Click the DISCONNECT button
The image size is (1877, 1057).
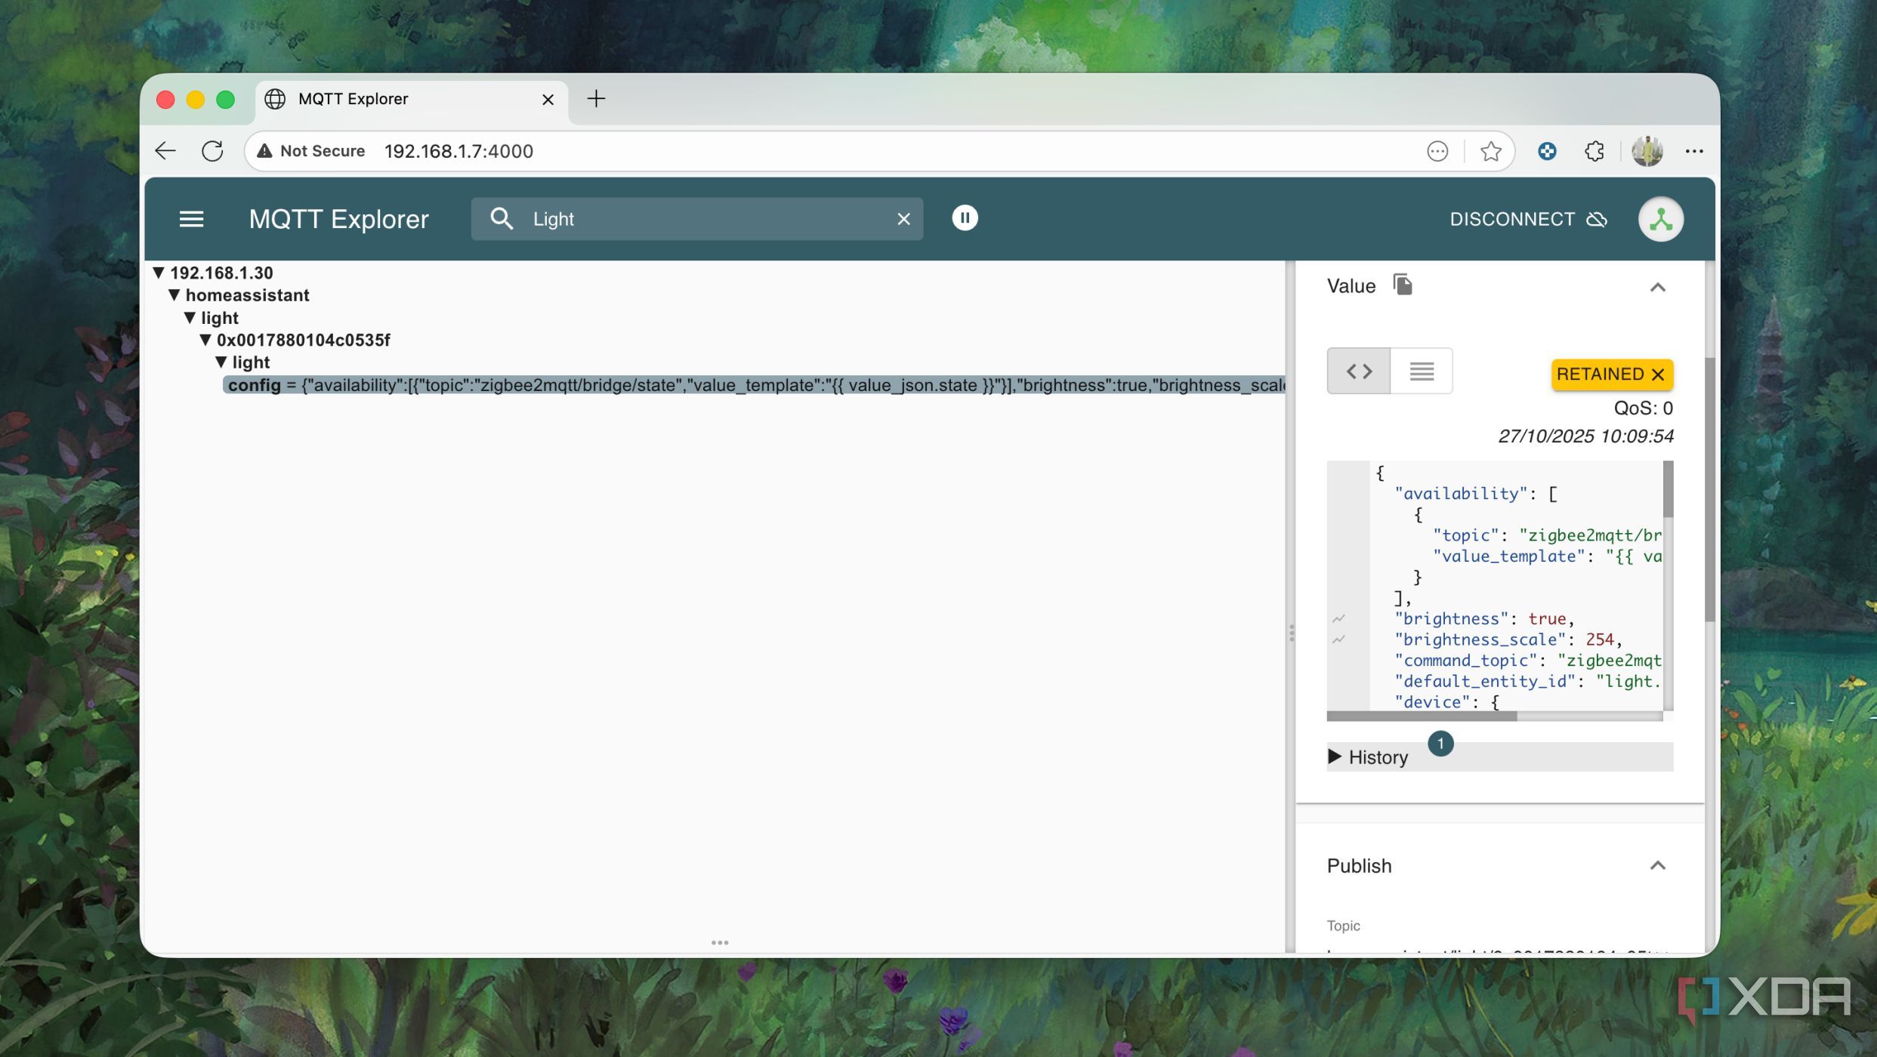click(1528, 219)
